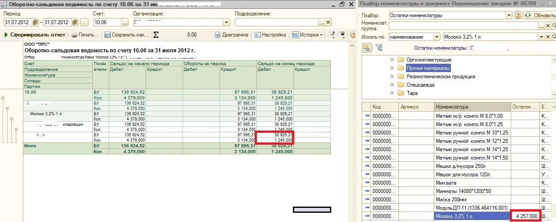Open the История dropdown menu

307,35
